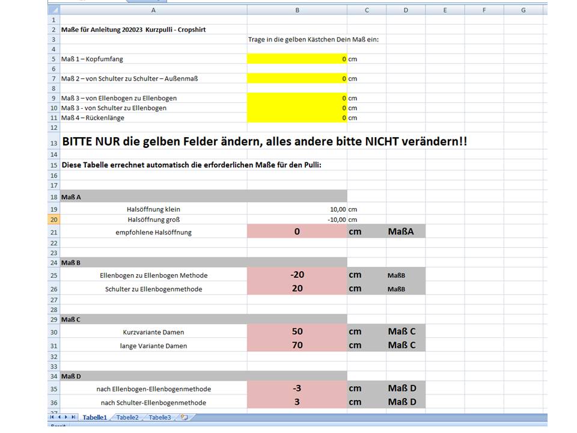Select row 13 header

pos(53,142)
